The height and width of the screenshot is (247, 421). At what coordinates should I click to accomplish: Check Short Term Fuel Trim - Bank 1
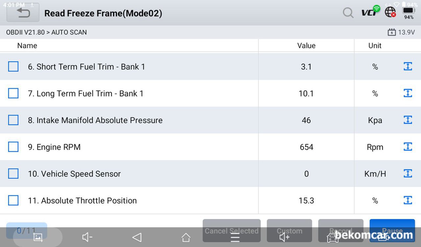[x=13, y=67]
